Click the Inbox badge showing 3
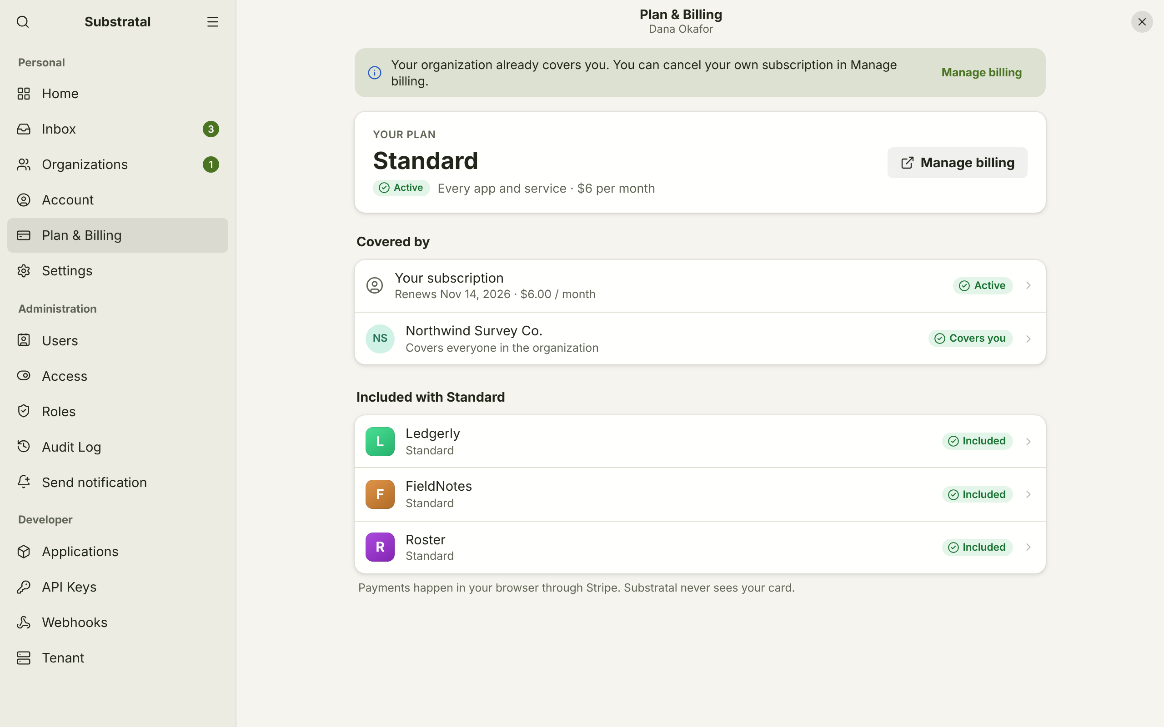1164x727 pixels. tap(211, 129)
